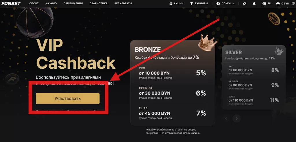Click the question mark help icon
Screen dimensions: 296x142
(x=218, y=3)
